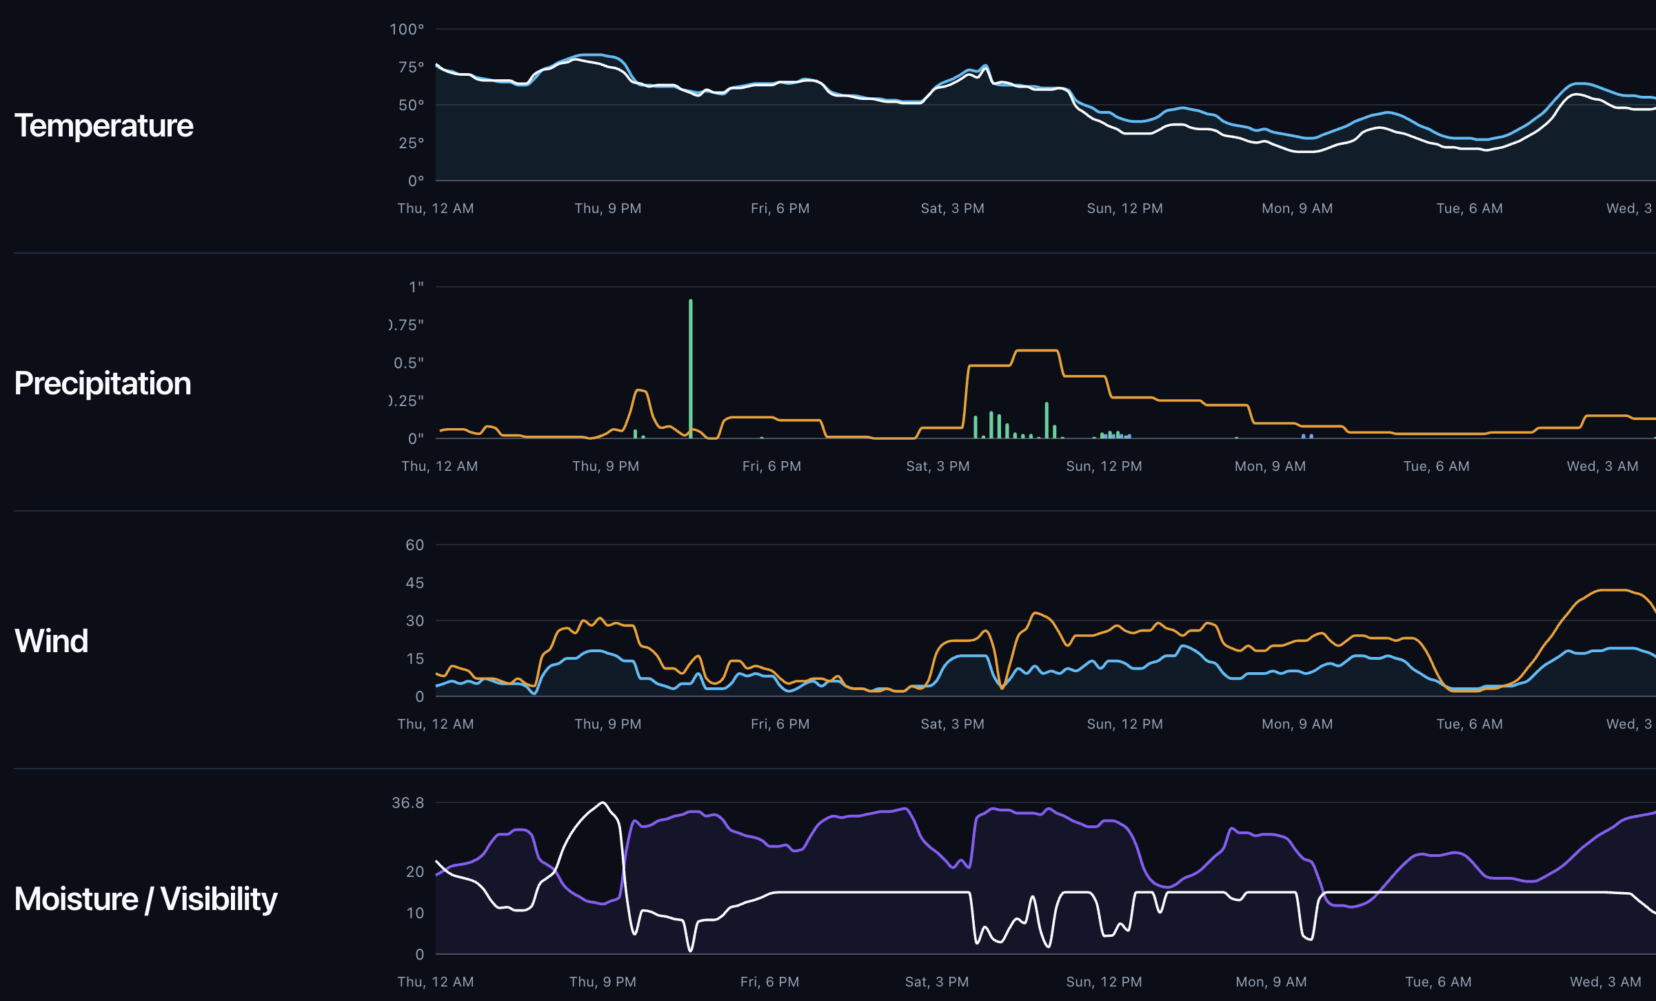Click "Thu, 9 PM" under the Moisture chart
The height and width of the screenshot is (1001, 1656).
(603, 982)
